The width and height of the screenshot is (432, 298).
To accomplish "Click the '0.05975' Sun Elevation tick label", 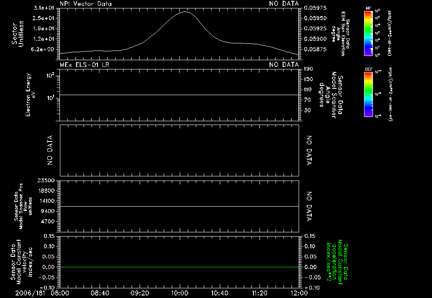I will (x=316, y=8).
